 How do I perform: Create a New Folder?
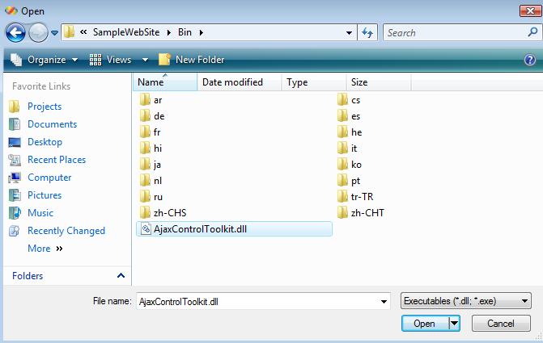pyautogui.click(x=192, y=60)
